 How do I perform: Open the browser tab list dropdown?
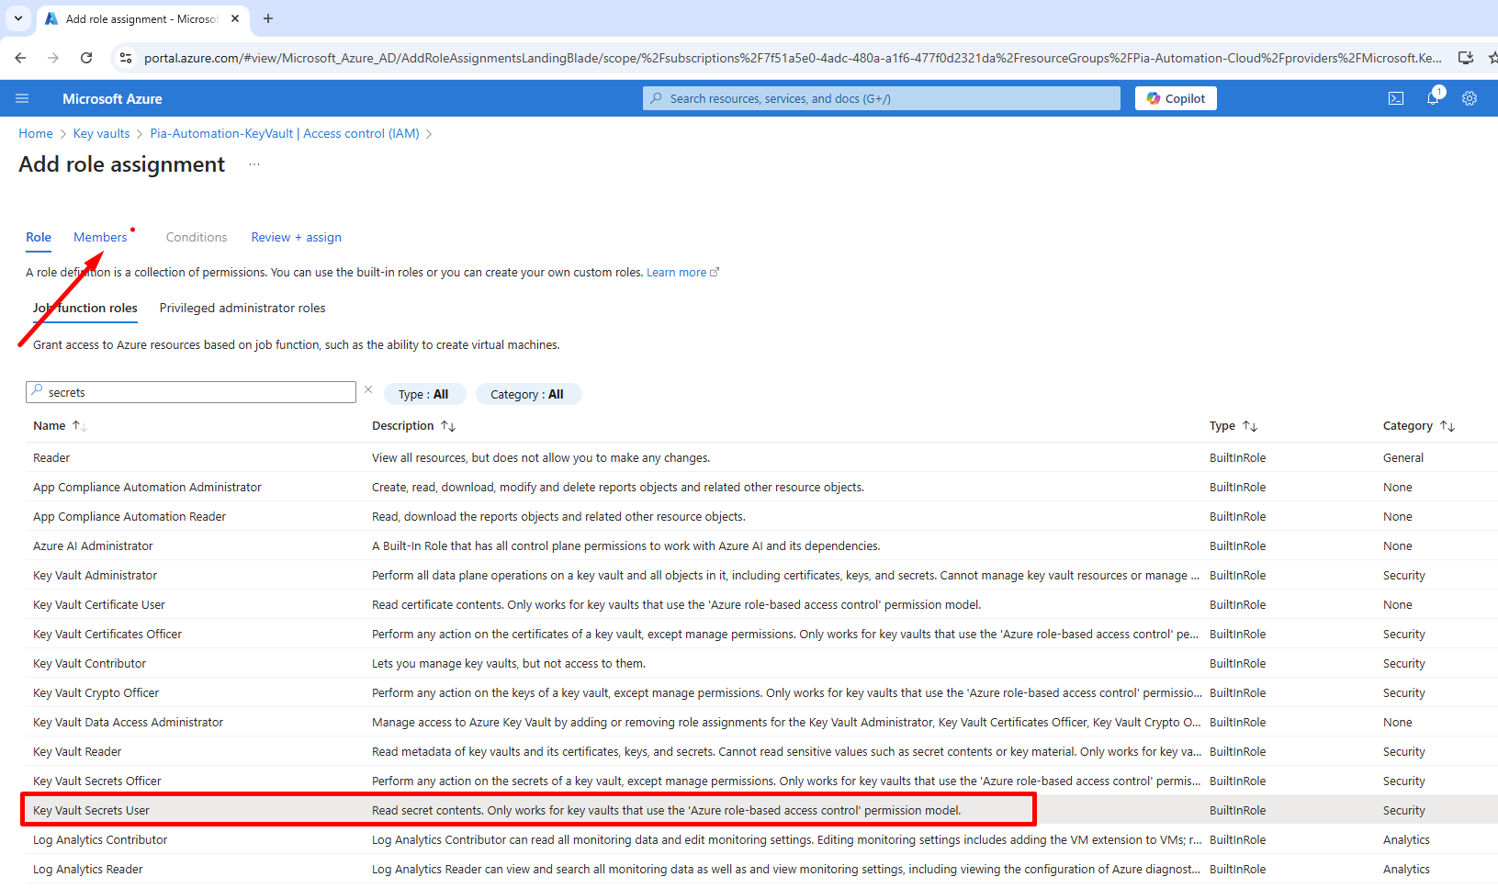18,18
